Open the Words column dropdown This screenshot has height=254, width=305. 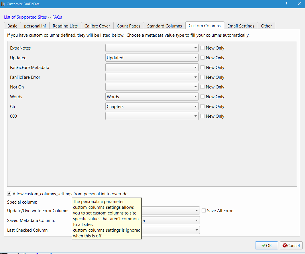(x=152, y=97)
